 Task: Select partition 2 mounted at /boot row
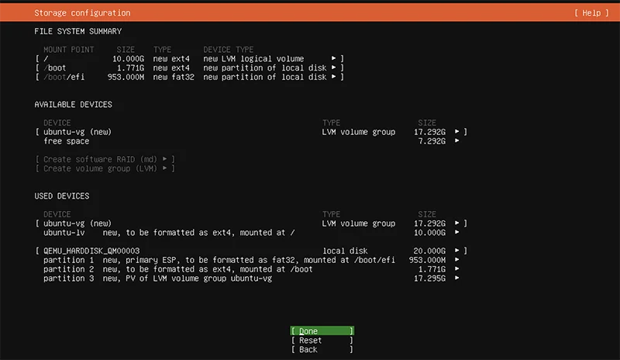click(x=251, y=269)
